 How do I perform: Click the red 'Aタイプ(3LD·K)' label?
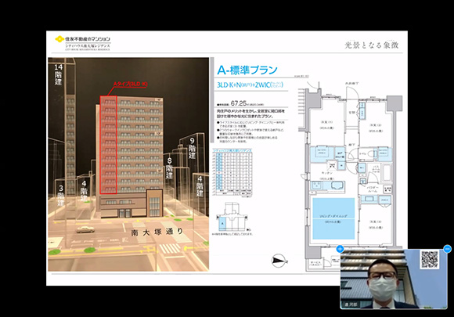point(130,84)
